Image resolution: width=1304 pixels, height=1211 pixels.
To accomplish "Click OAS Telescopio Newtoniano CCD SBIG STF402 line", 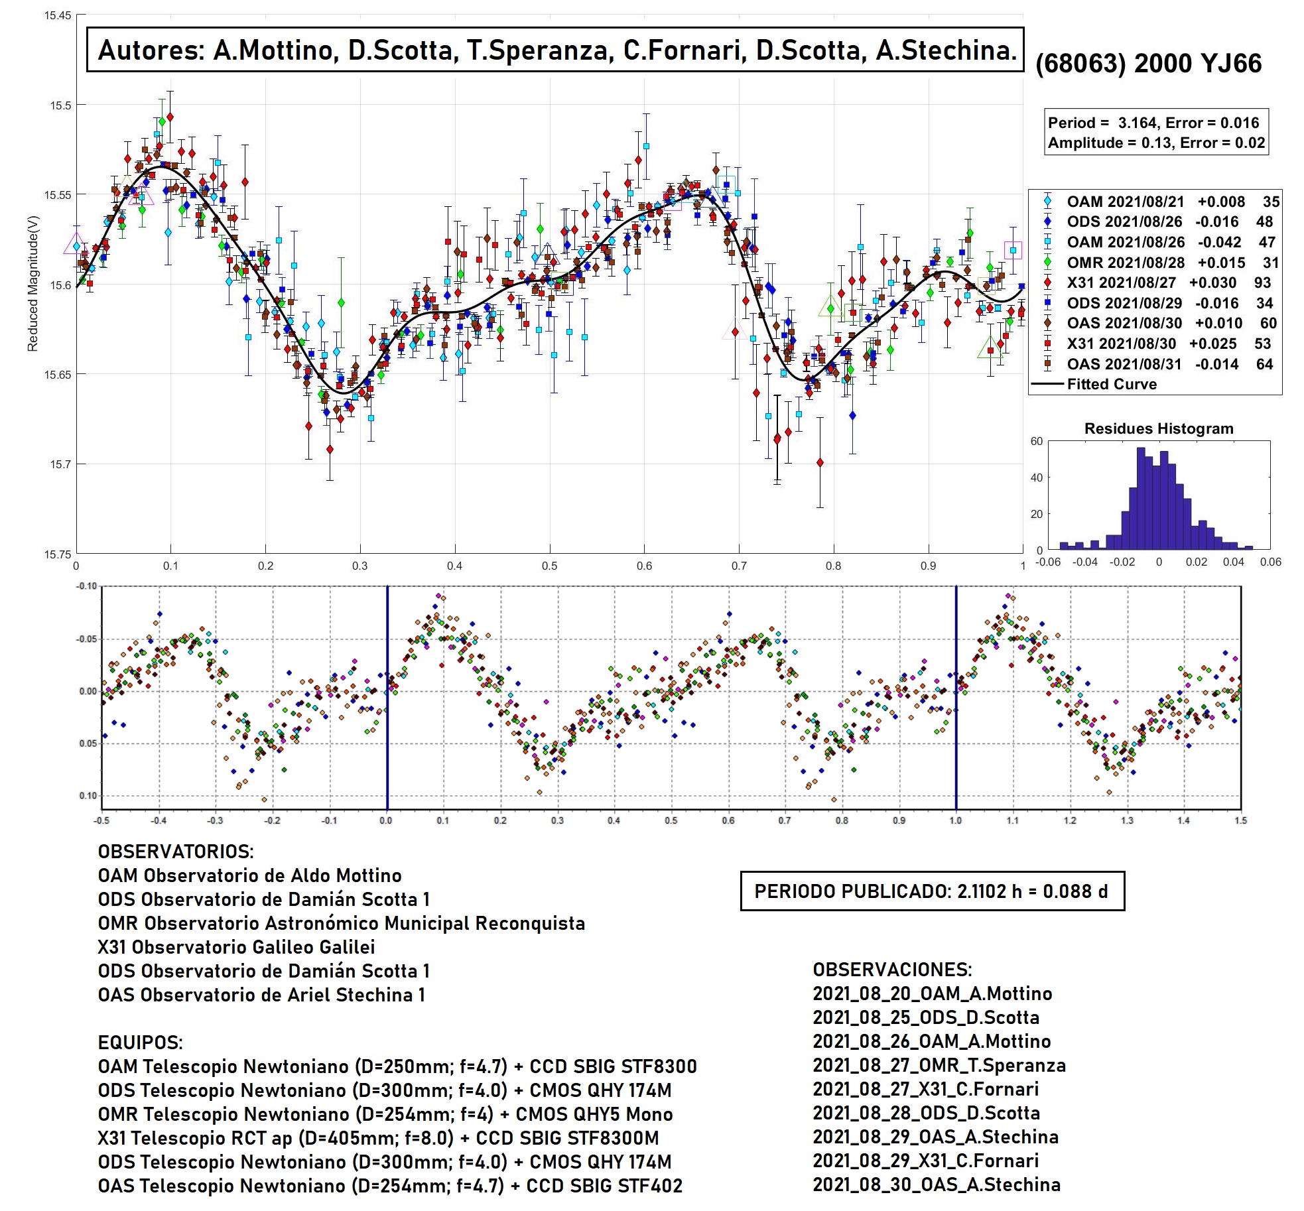I will click(x=390, y=1186).
